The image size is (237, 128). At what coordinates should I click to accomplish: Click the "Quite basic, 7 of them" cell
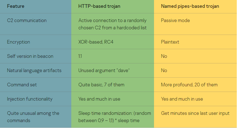tap(101, 85)
